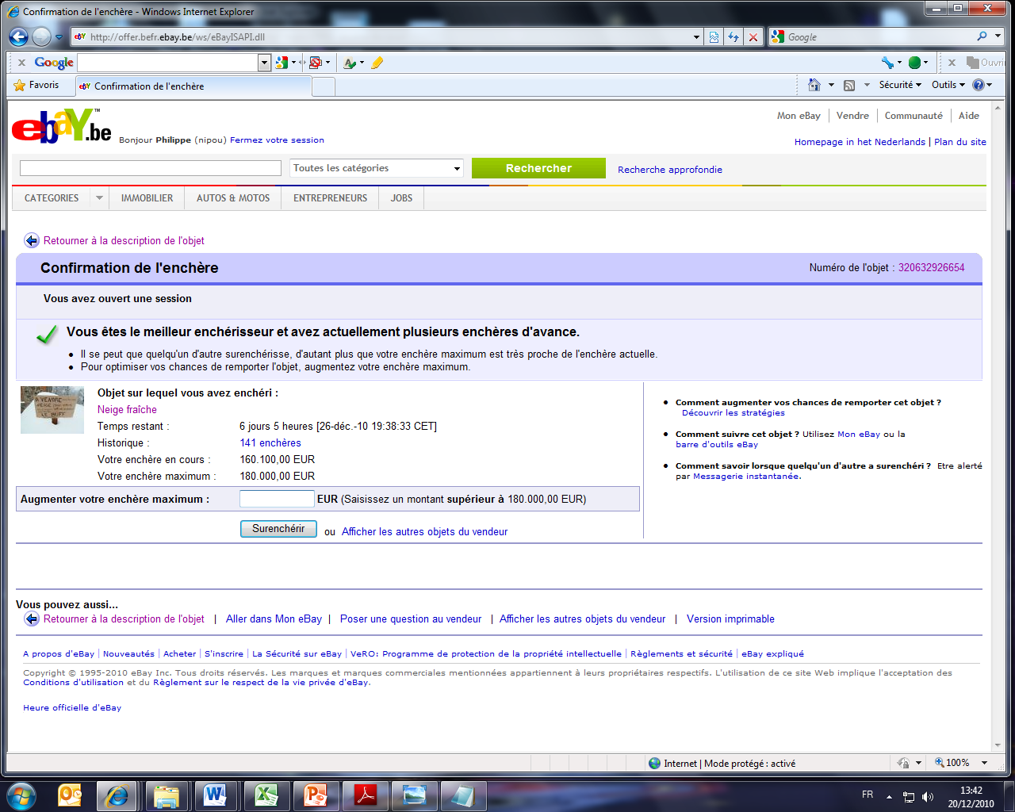Open Communauté in the top navigation

click(x=913, y=116)
